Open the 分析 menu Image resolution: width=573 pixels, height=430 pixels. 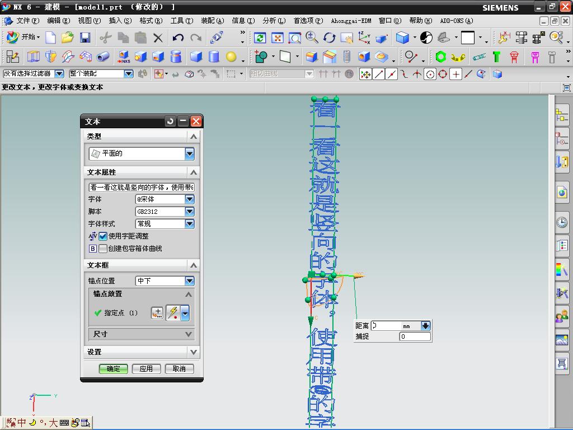(x=274, y=21)
